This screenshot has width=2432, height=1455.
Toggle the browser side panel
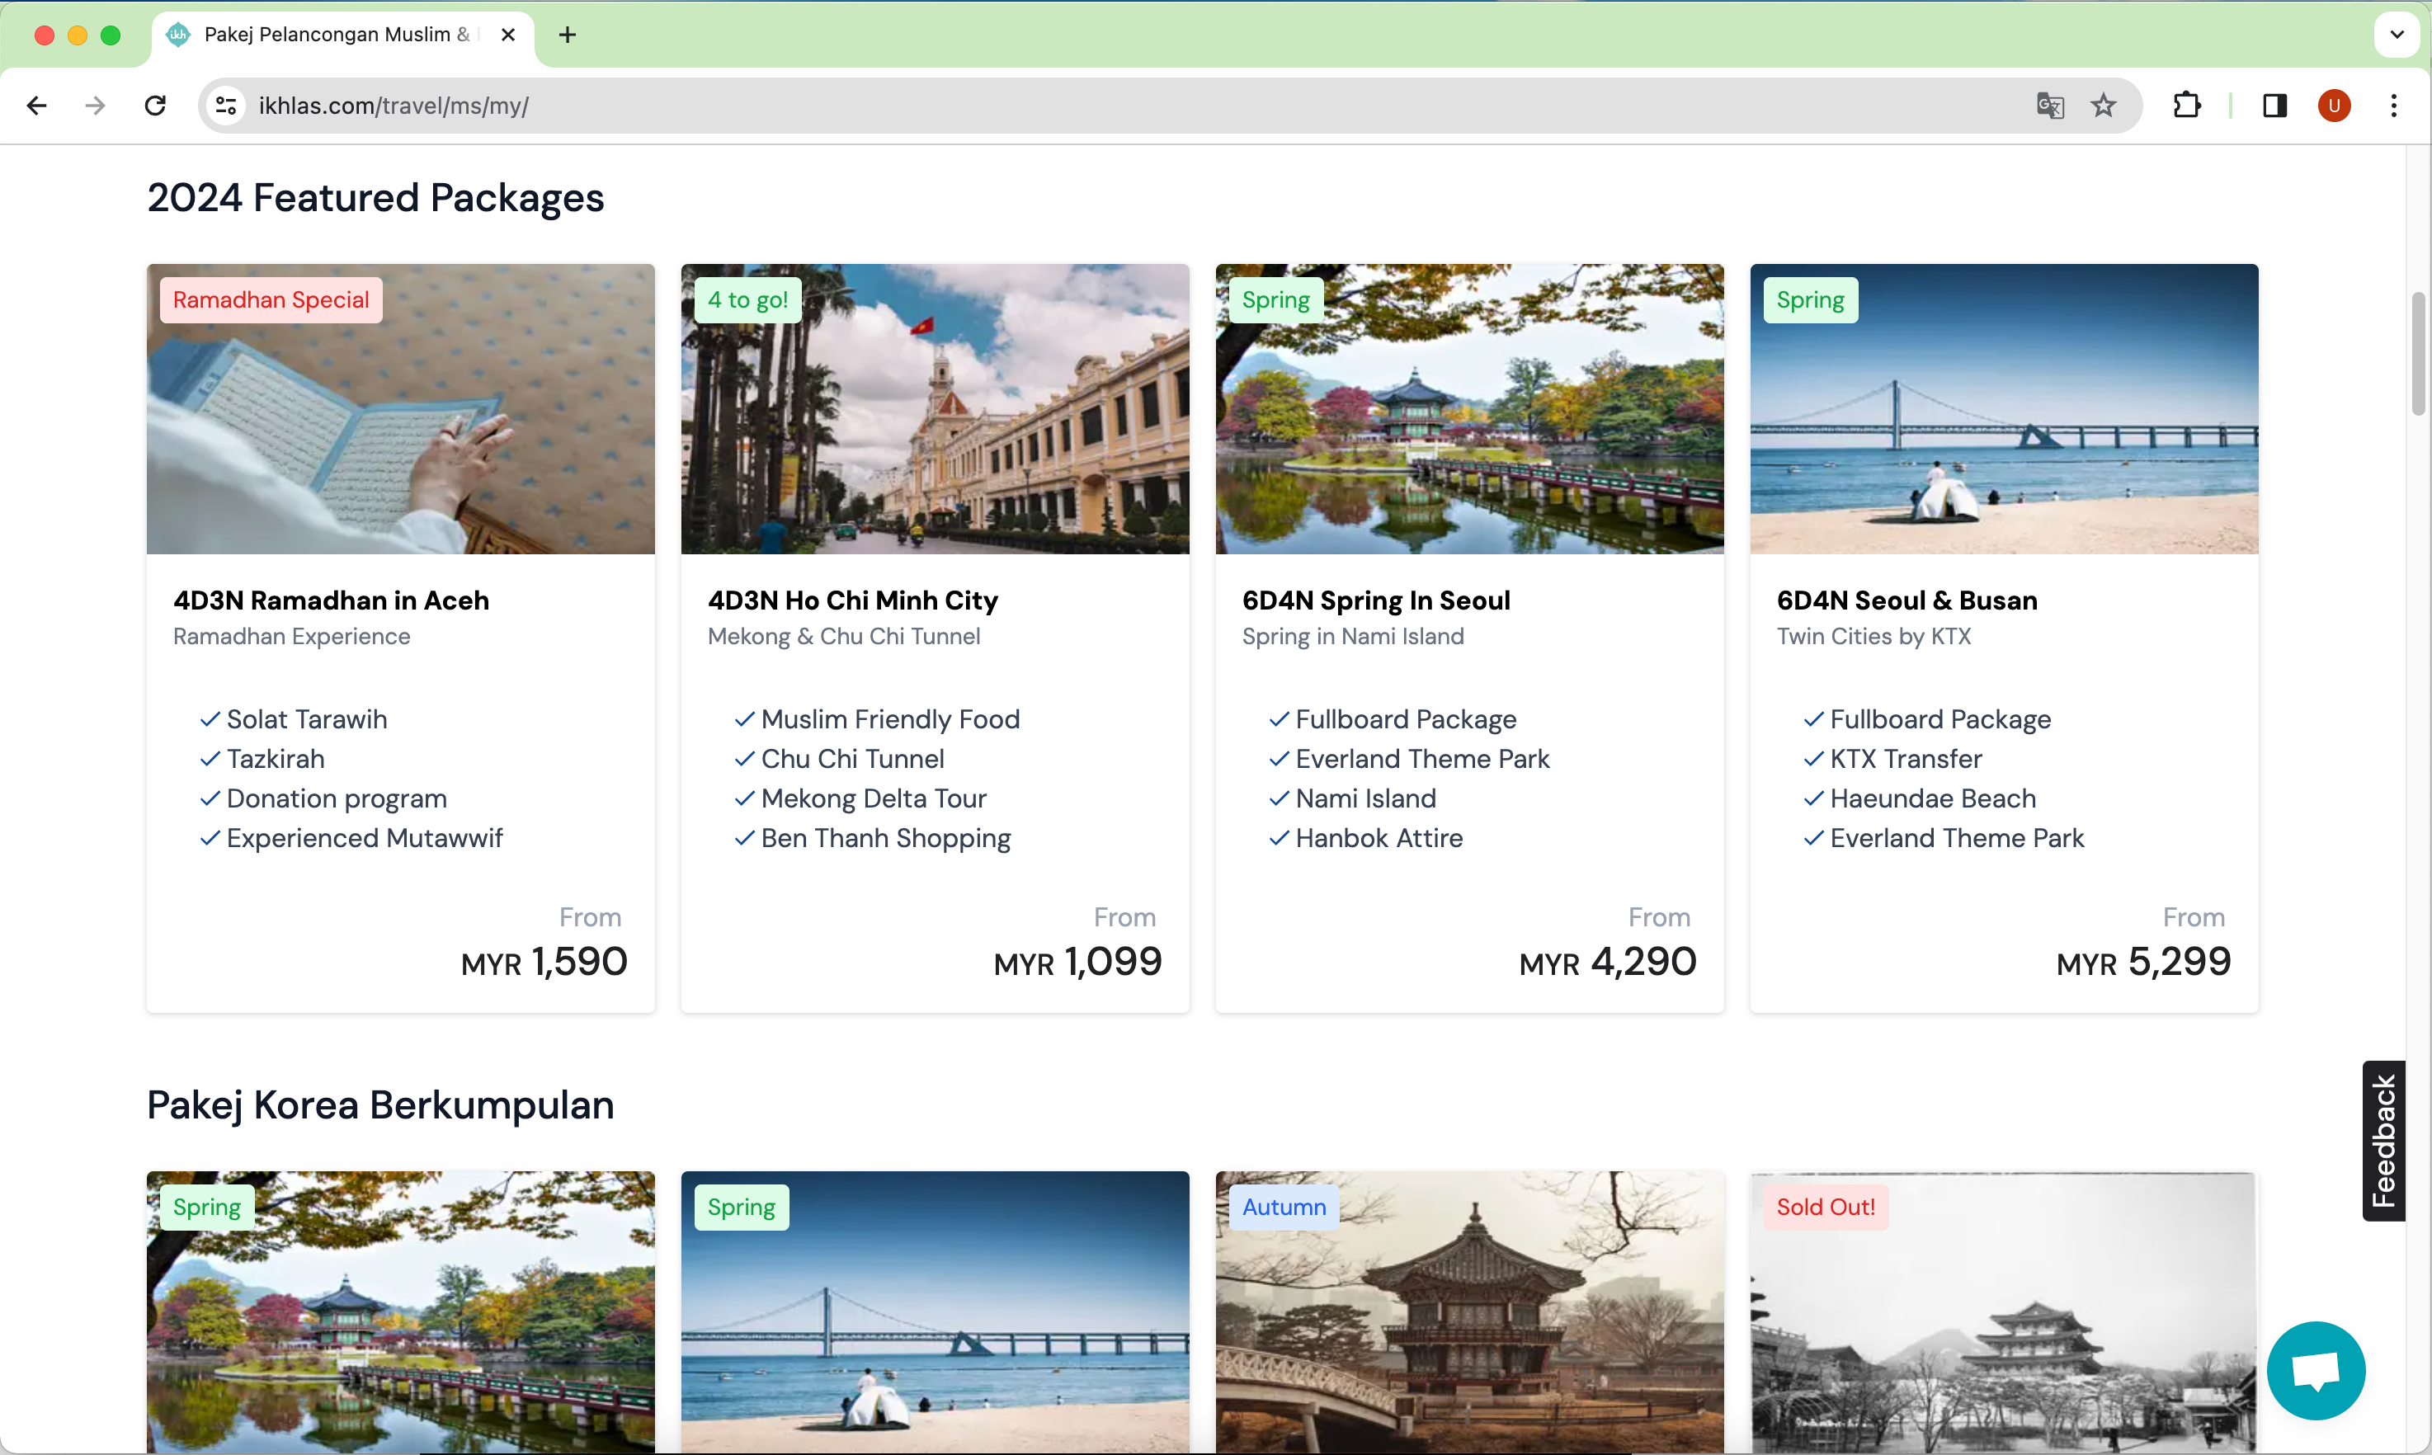[2275, 105]
